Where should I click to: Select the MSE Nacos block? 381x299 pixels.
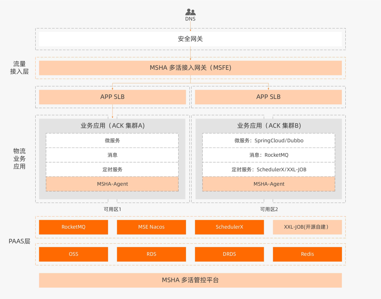pyautogui.click(x=151, y=227)
